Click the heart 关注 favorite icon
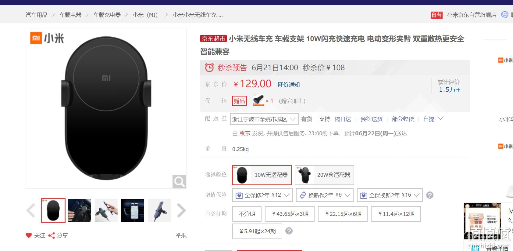 click(29, 235)
